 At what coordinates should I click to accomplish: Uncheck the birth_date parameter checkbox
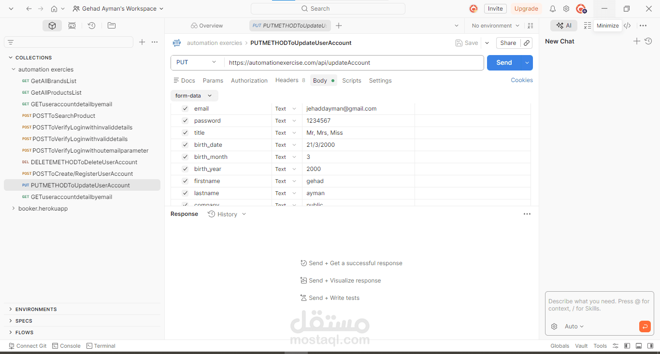185,145
